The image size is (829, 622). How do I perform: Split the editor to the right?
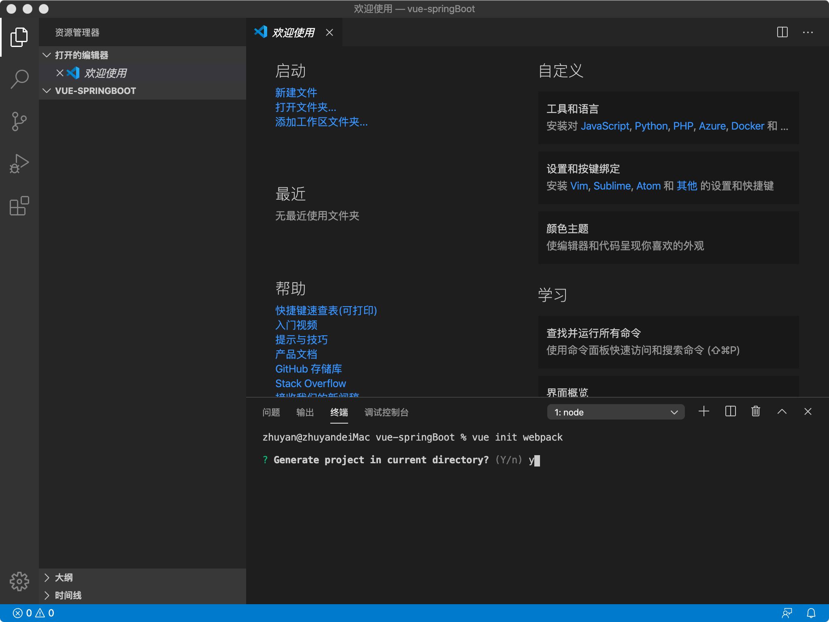[x=782, y=32]
